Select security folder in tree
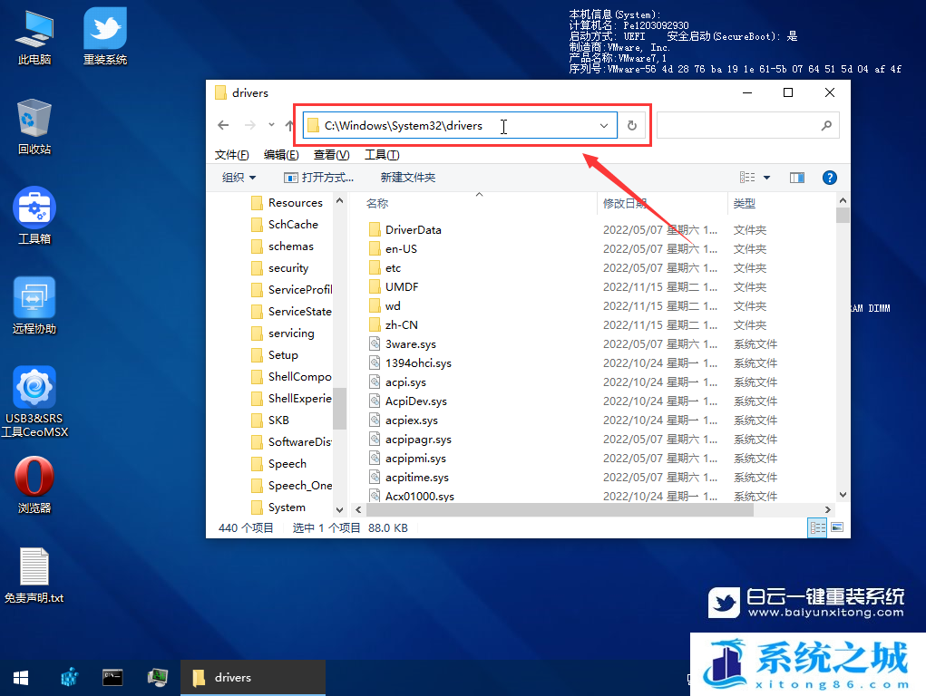 [x=280, y=268]
